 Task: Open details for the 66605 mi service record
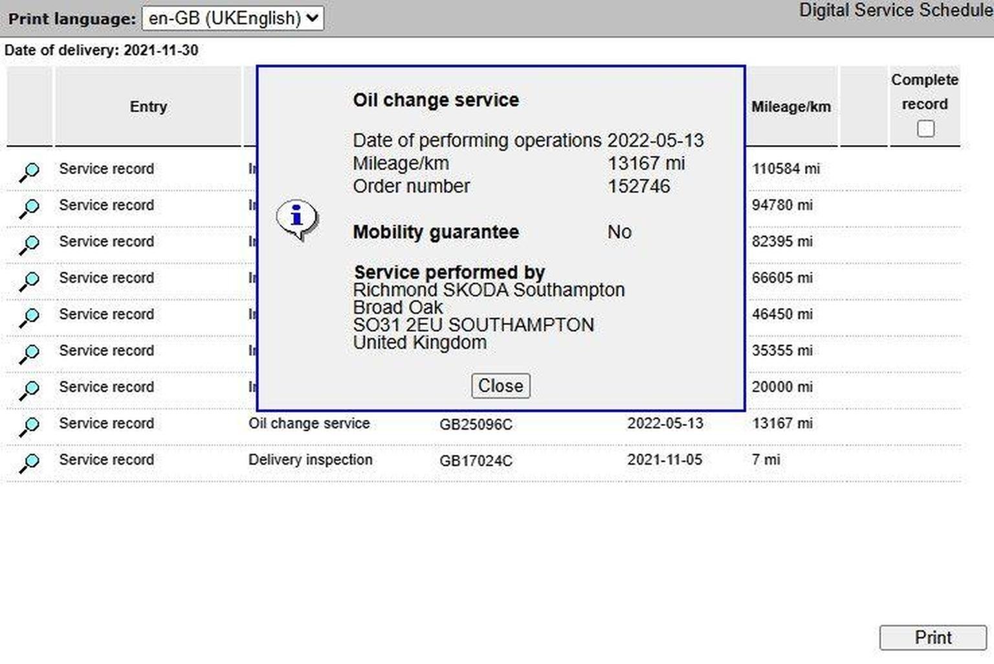(29, 281)
